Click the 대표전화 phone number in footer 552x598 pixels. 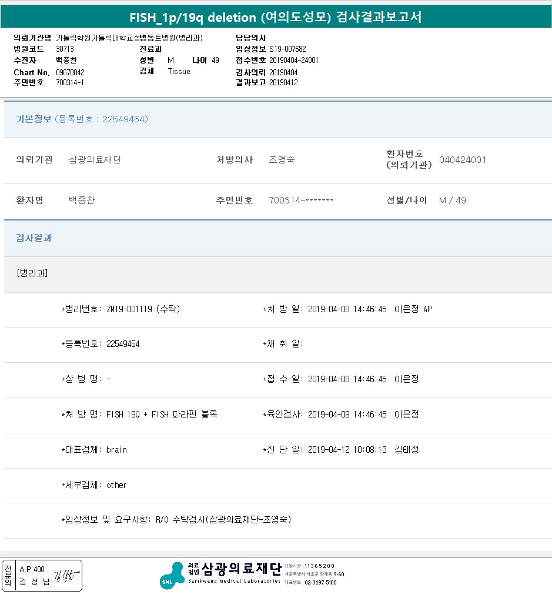pyautogui.click(x=320, y=583)
